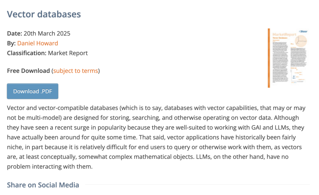
Task: Click the "Free Download" label
Action: click(x=28, y=71)
